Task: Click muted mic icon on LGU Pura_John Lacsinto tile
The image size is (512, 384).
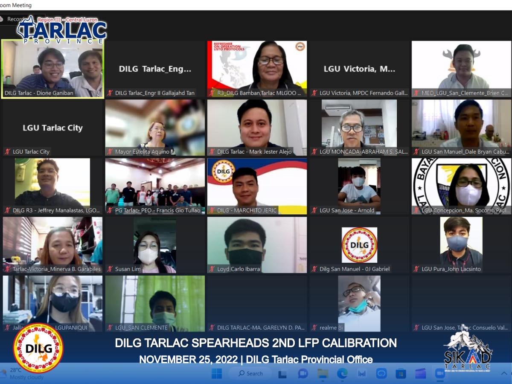Action: [416, 269]
